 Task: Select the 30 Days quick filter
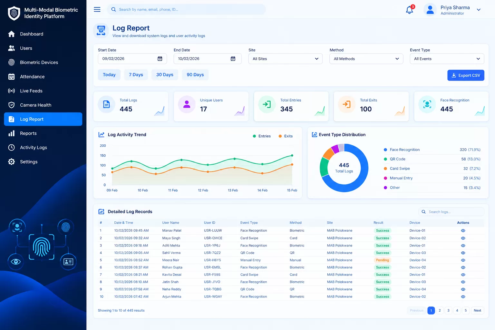pyautogui.click(x=165, y=75)
